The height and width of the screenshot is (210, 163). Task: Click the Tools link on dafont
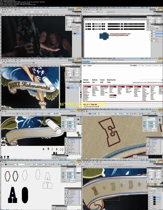coord(109,82)
